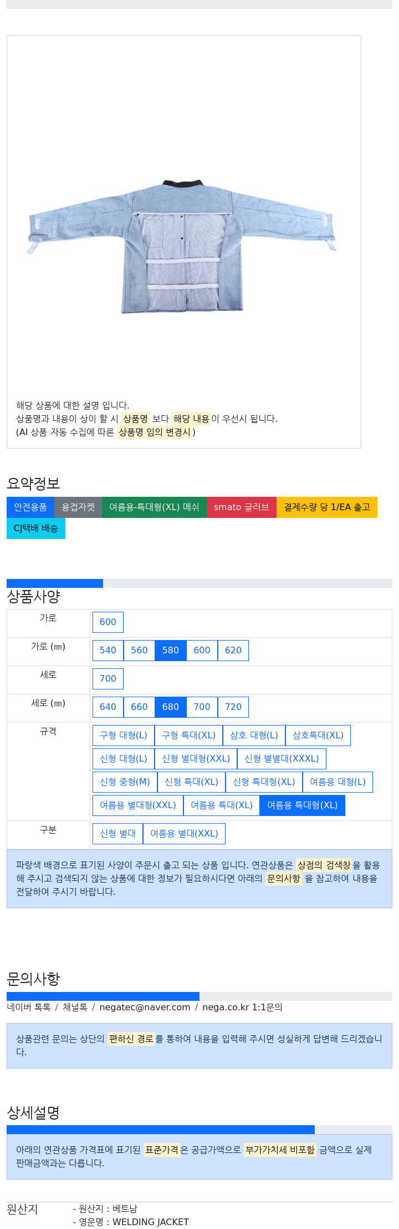Choose 가로 540 mm option
This screenshot has height=1229, width=399.
point(108,651)
